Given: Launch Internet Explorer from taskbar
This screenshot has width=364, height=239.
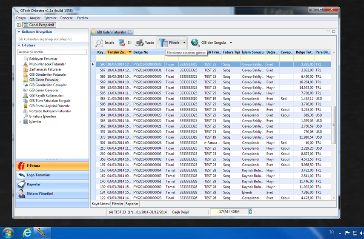Looking at the screenshot, I should 27,233.
